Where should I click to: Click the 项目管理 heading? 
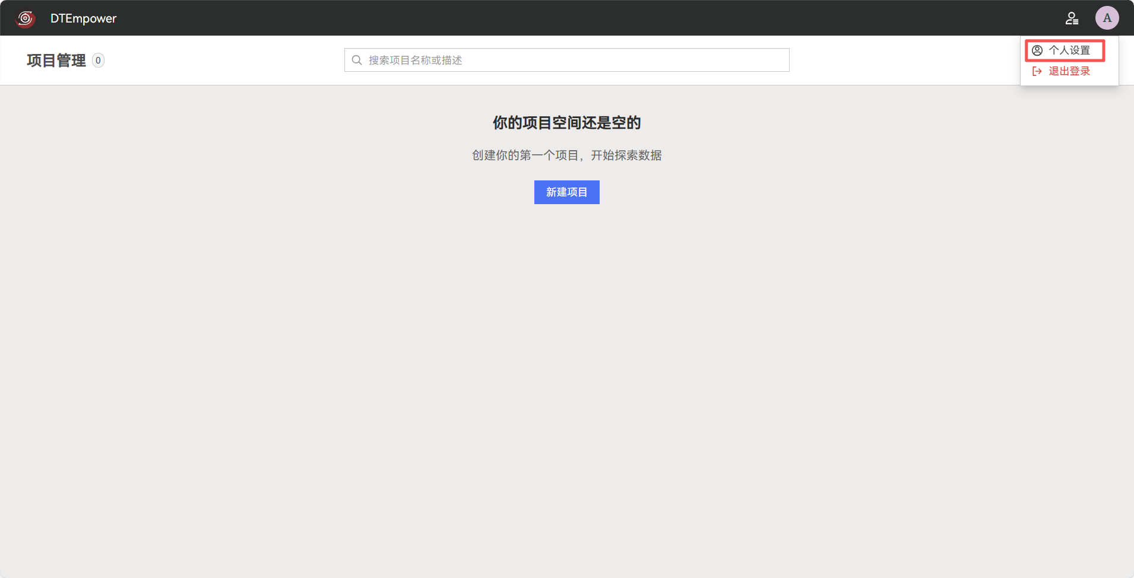point(56,61)
